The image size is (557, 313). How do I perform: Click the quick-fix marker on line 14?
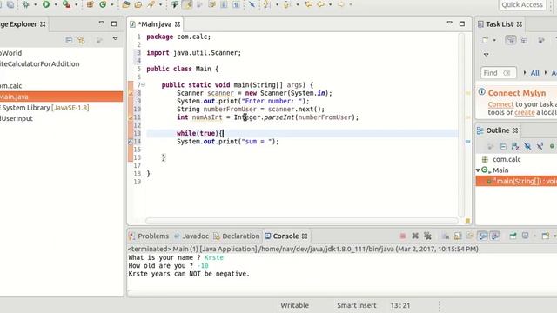point(131,141)
